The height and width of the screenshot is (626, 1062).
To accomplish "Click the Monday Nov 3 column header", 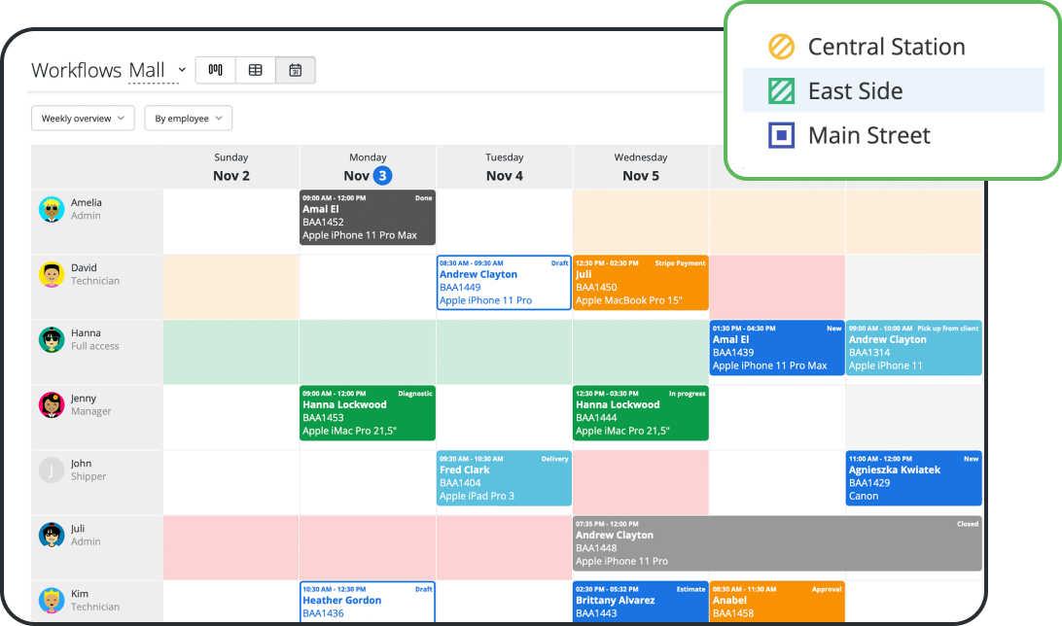I will [x=368, y=167].
